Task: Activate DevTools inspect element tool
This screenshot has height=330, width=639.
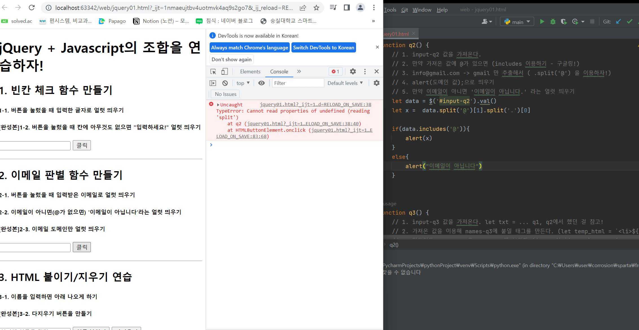Action: coord(213,72)
